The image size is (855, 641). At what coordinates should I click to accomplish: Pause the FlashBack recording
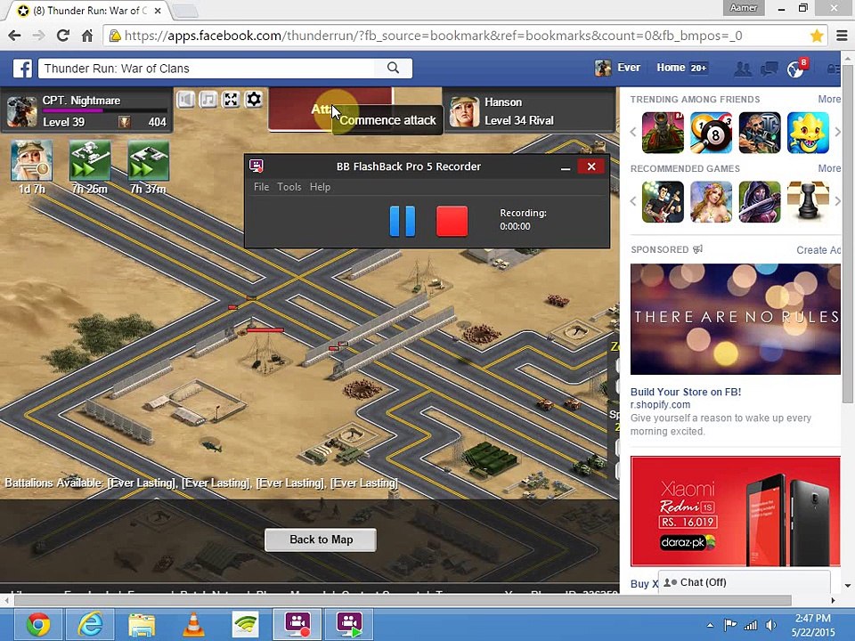(x=403, y=222)
